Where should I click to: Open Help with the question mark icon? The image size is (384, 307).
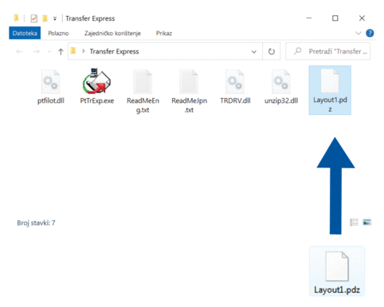[370, 33]
